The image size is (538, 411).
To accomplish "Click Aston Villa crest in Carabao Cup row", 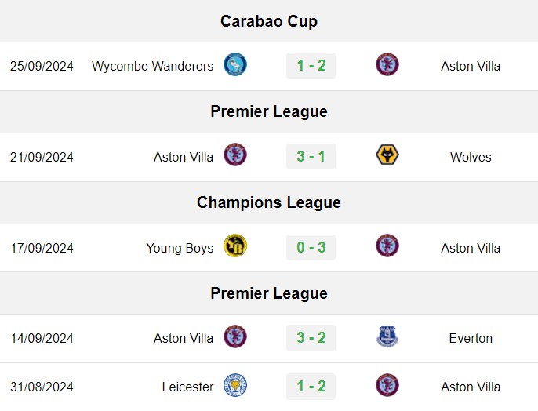I will coord(387,64).
